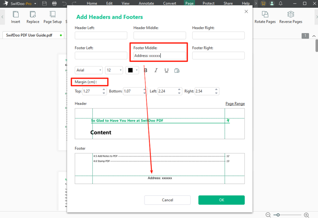
Task: Open the Edit menu tab
Action: tap(109, 3)
